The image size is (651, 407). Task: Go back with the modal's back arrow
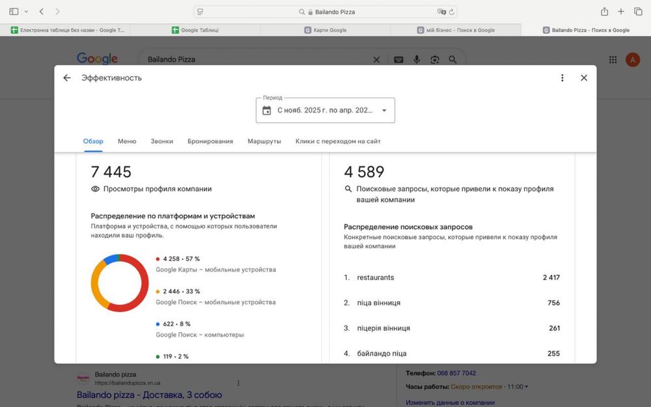point(67,77)
